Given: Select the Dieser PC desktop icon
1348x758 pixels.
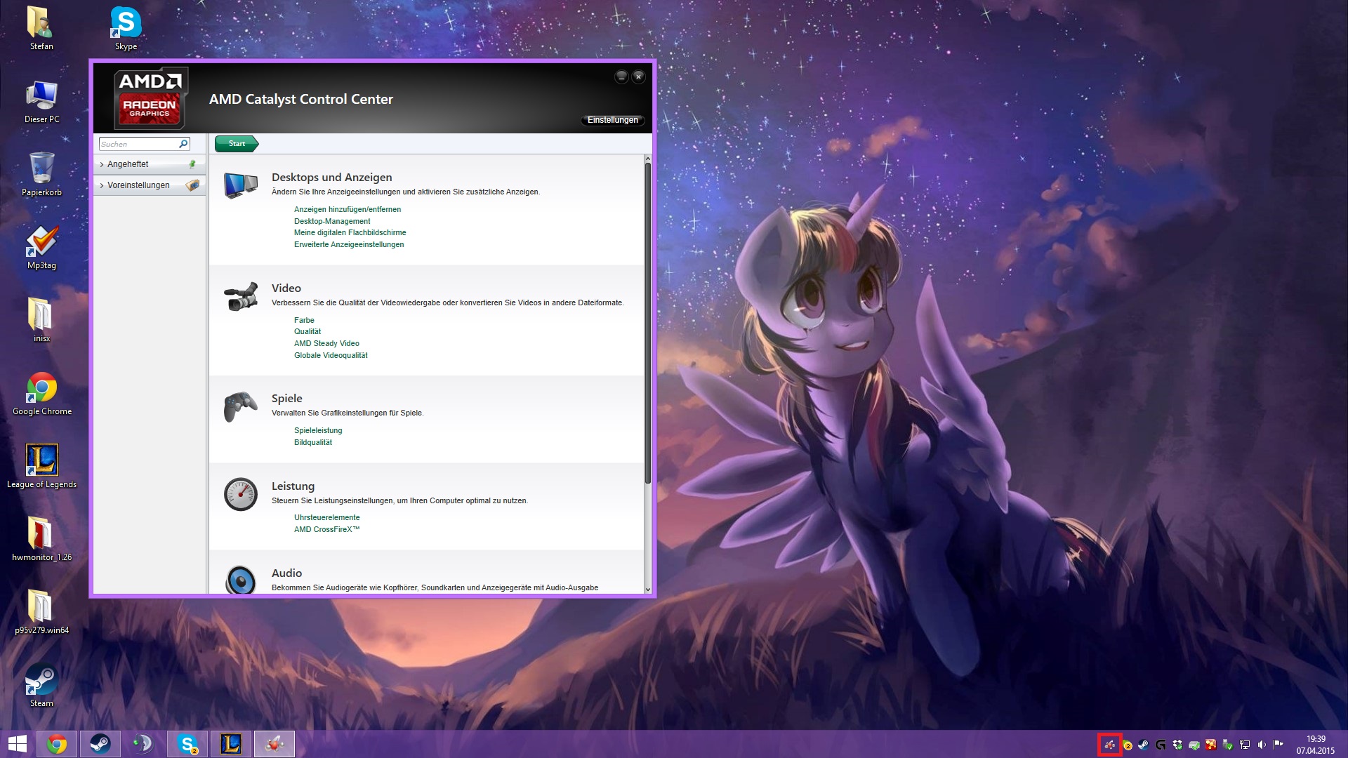Looking at the screenshot, I should click(41, 102).
